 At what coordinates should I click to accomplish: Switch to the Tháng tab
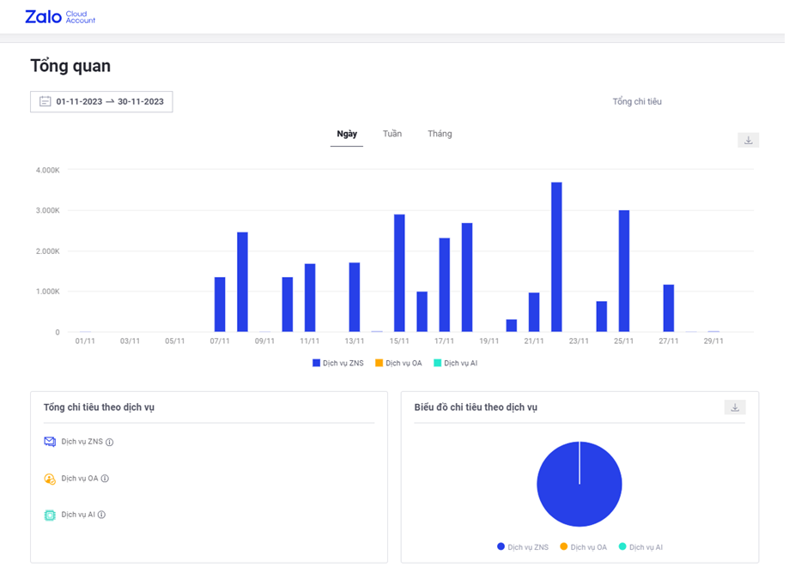(x=440, y=134)
